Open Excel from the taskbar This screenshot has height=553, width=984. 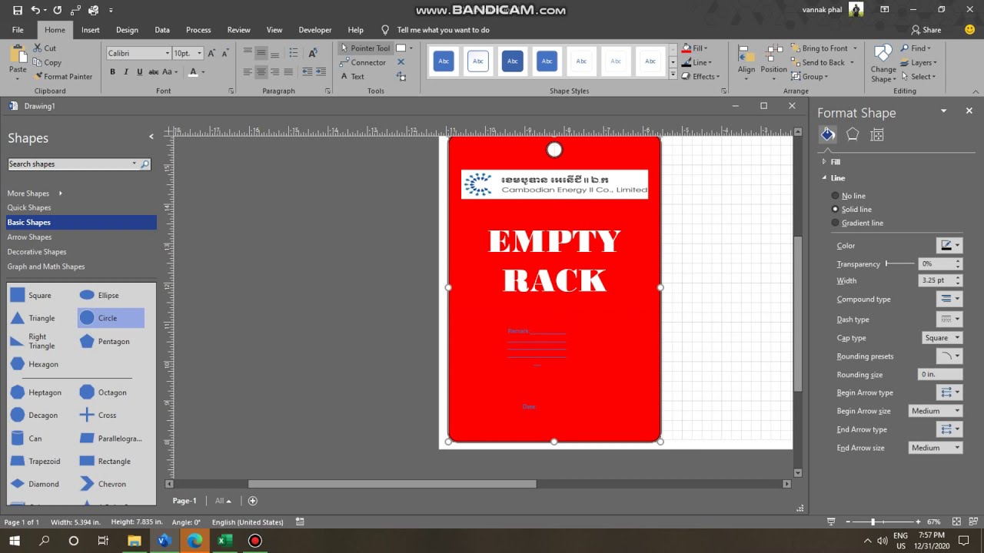point(224,541)
